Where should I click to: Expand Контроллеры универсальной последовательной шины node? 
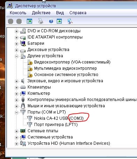pyautogui.click(x=16, y=100)
